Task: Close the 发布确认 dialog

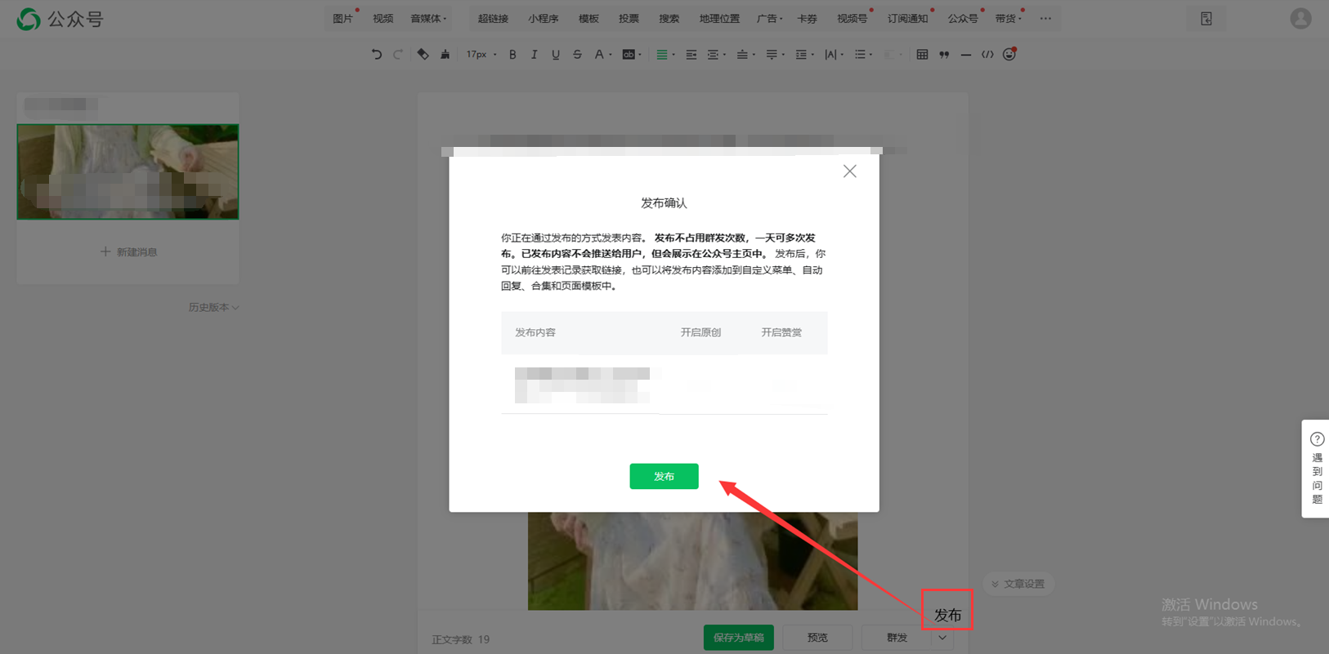Action: (850, 171)
